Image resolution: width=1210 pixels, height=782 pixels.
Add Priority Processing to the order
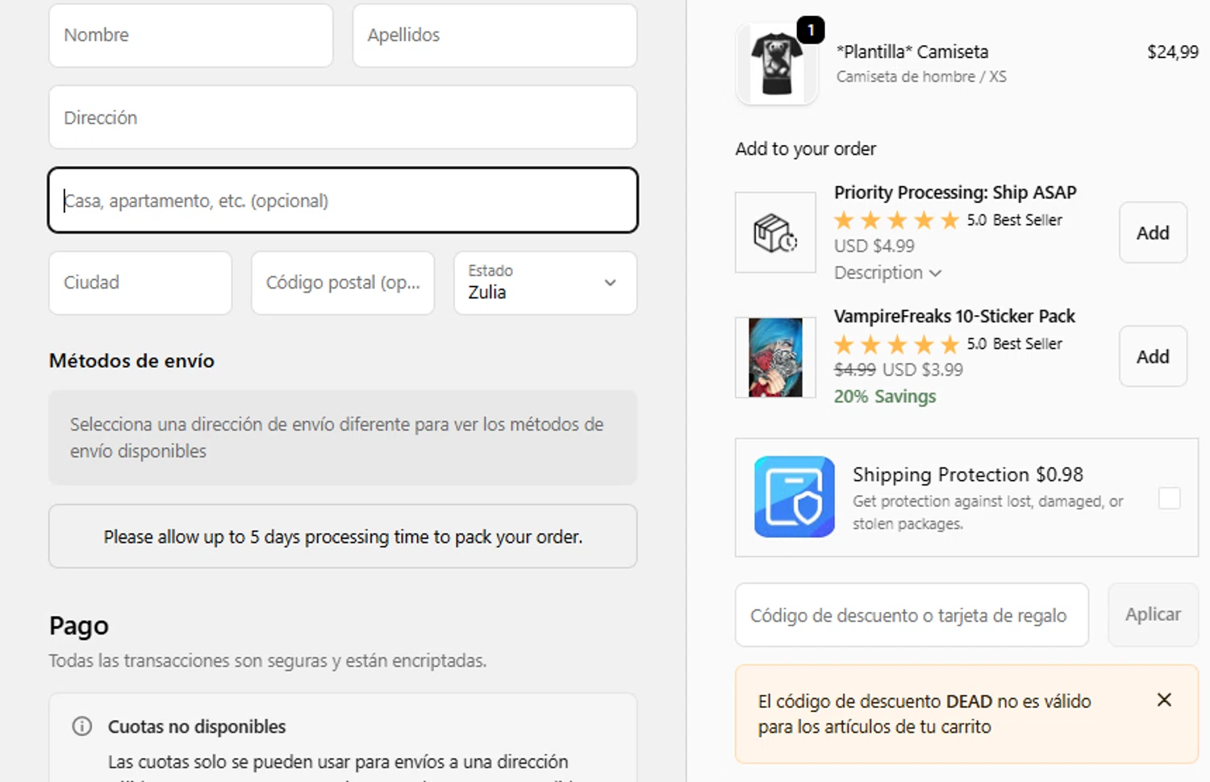point(1152,233)
